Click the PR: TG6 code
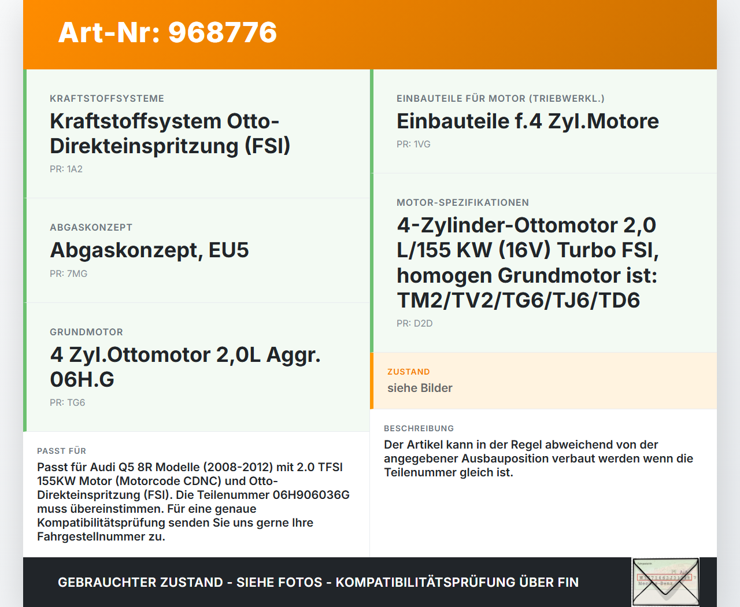740x607 pixels. pyautogui.click(x=68, y=402)
